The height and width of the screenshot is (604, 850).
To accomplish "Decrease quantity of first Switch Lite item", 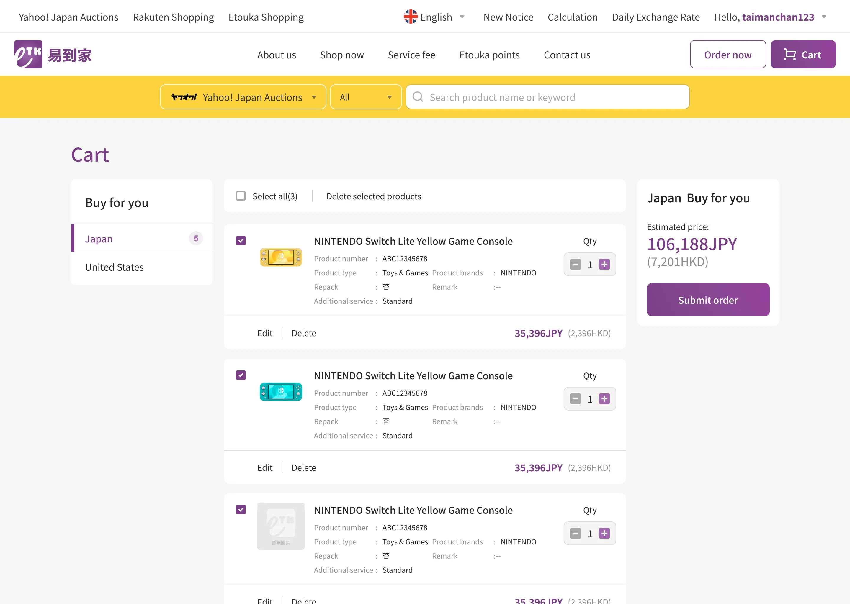I will click(575, 265).
